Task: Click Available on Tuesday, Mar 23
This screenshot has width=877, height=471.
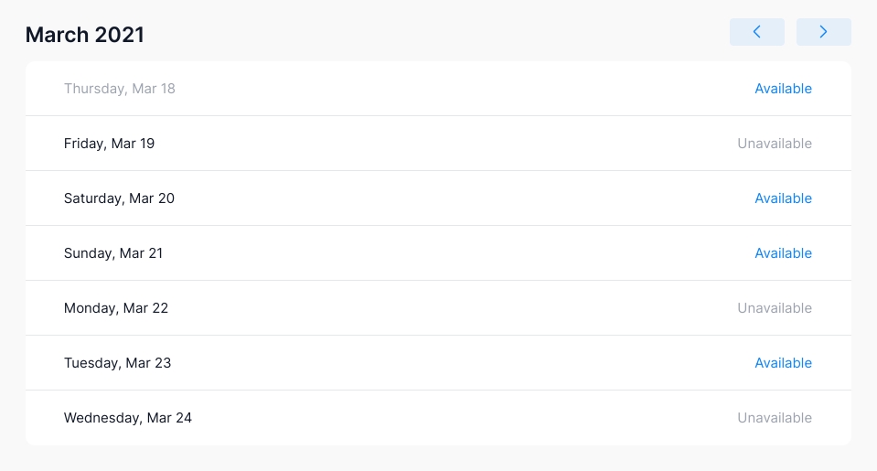Action: [x=783, y=363]
